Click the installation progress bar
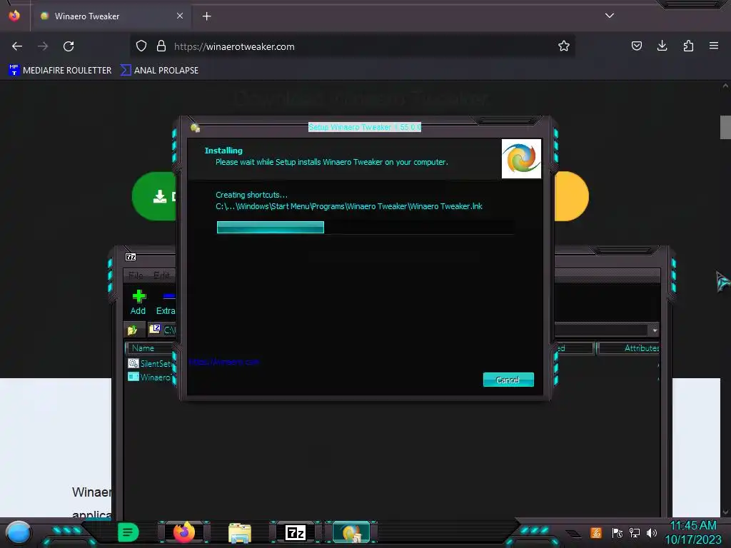Screen dimensions: 731x548 click(x=365, y=228)
